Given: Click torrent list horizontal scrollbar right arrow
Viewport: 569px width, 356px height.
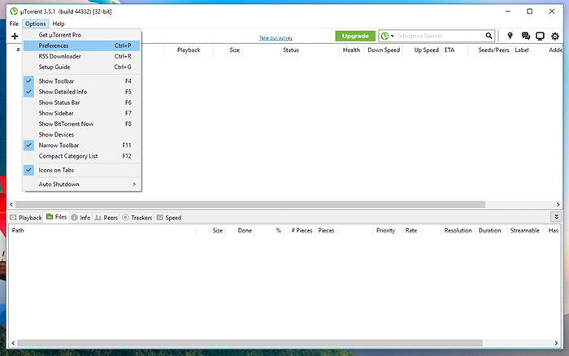Looking at the screenshot, I should (558, 204).
